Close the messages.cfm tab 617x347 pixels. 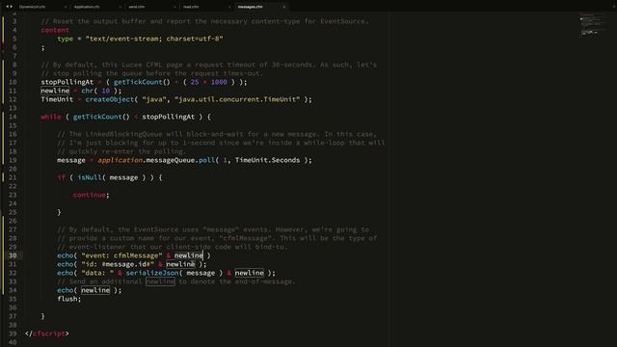tap(284, 7)
